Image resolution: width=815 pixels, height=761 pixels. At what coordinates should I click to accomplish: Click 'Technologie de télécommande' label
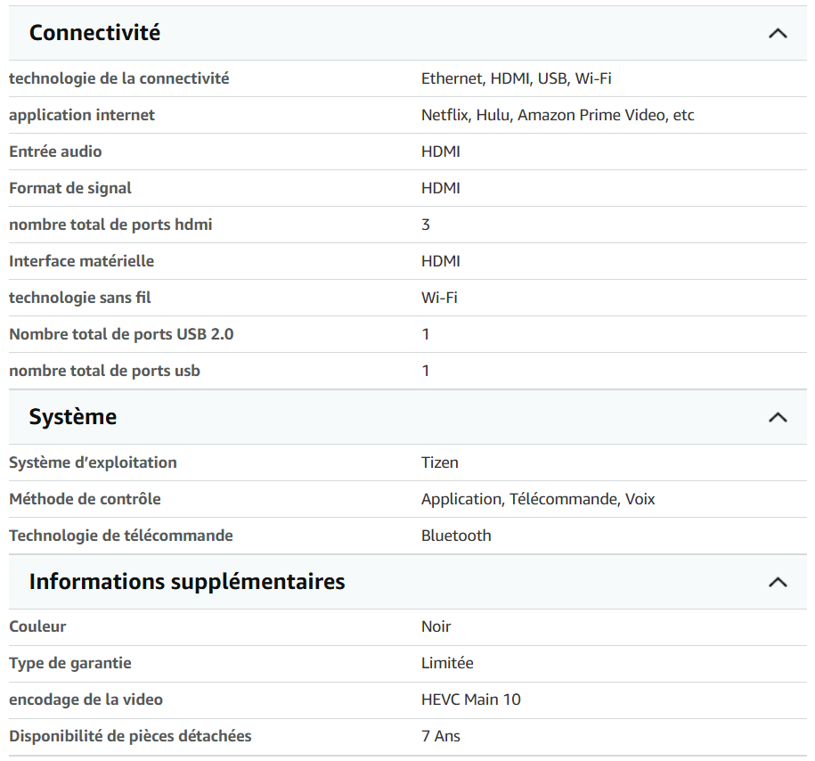(x=121, y=536)
